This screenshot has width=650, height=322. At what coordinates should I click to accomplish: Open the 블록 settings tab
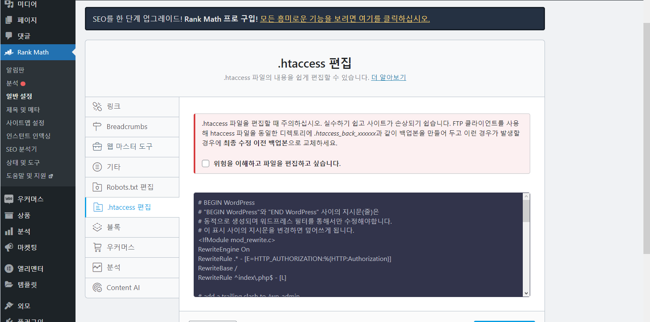point(132,227)
